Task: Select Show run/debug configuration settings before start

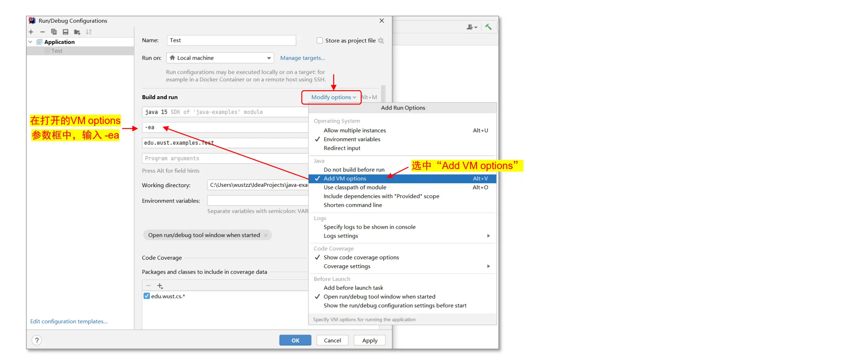Action: point(402,305)
